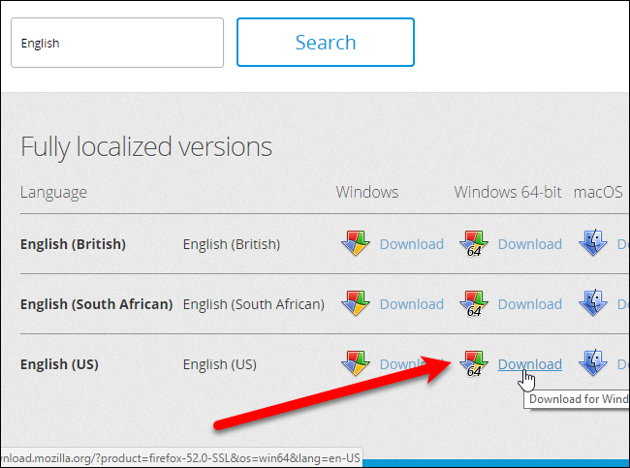Screen dimensions: 630x468
Task: Click the macOS download link for English (British)
Action: (x=623, y=244)
